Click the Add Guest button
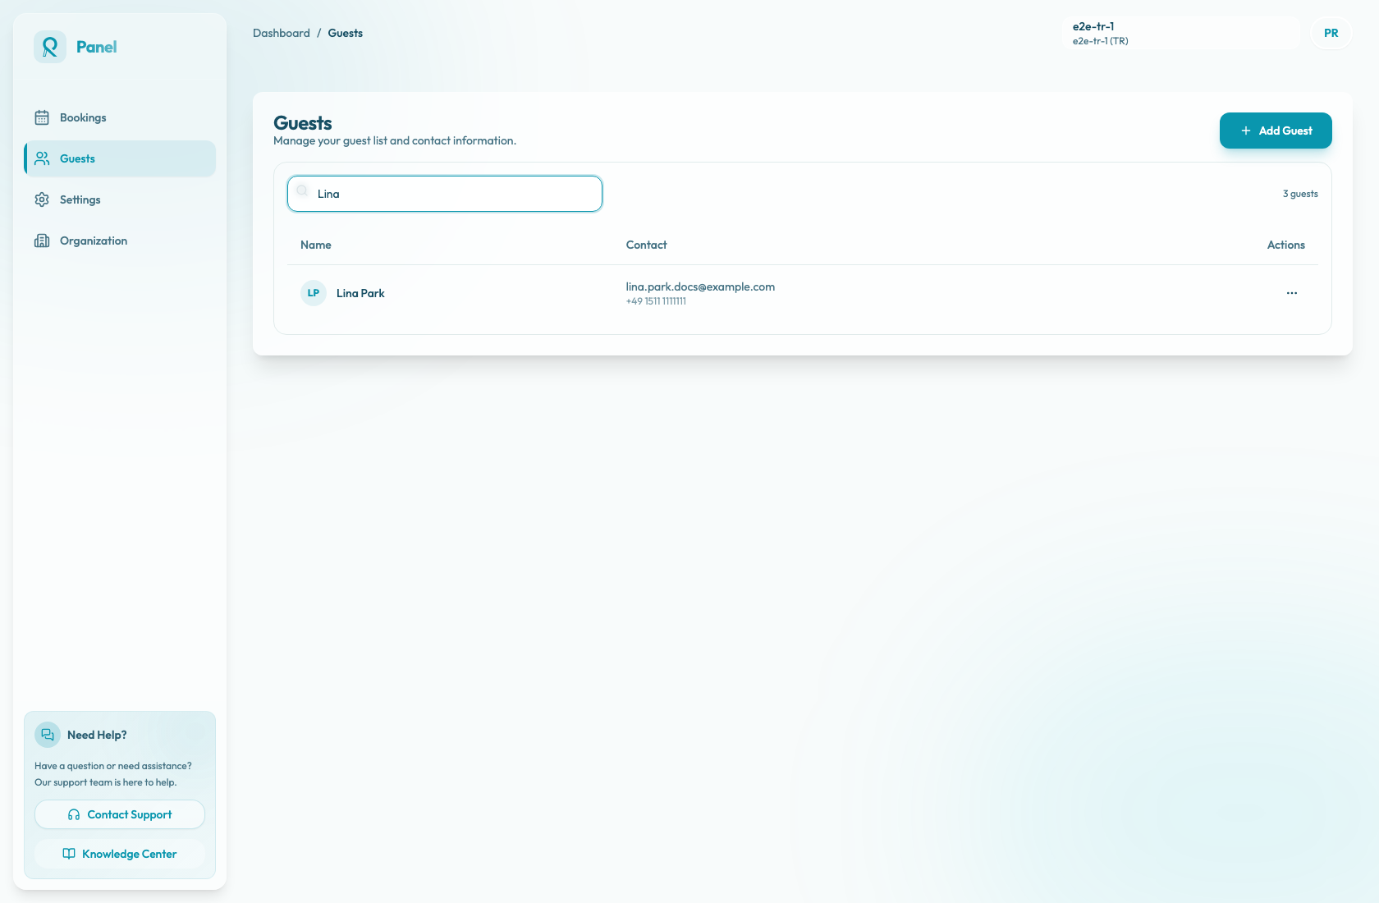 coord(1276,131)
